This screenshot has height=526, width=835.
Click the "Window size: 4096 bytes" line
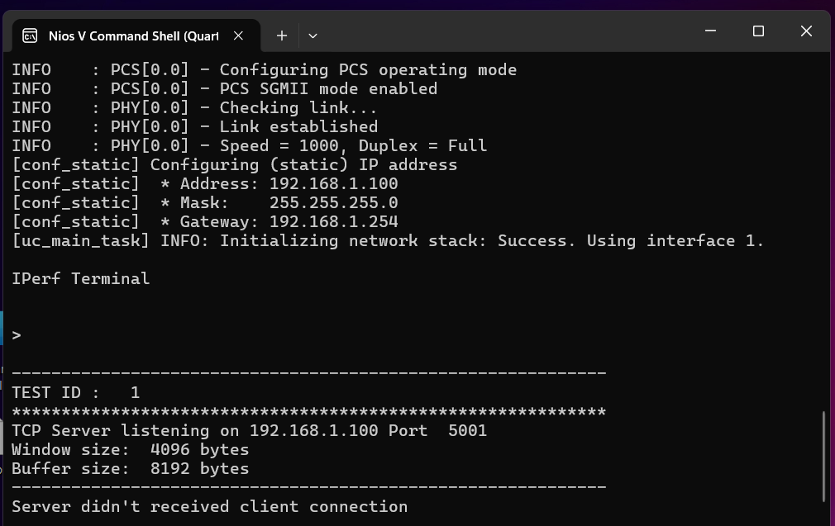tap(130, 449)
